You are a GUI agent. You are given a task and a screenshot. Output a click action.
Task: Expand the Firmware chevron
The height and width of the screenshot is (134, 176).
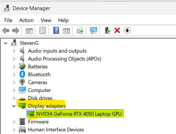point(14,122)
